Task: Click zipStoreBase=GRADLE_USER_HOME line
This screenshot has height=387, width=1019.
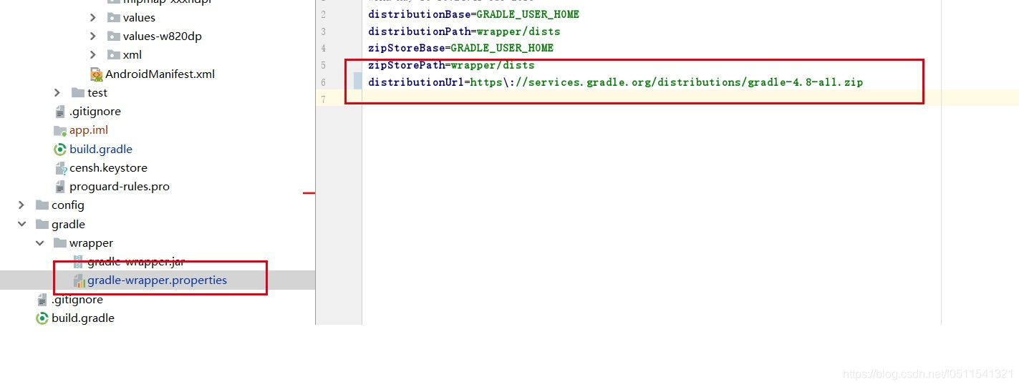Action: pyautogui.click(x=460, y=48)
